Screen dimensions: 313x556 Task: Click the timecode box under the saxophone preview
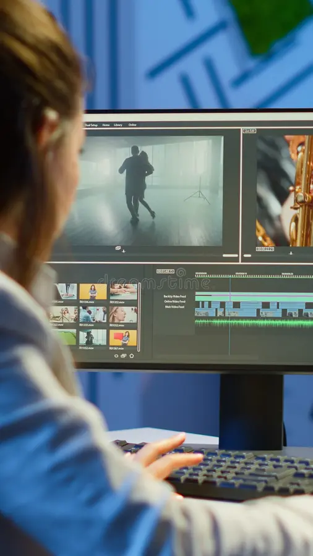pyautogui.click(x=265, y=249)
